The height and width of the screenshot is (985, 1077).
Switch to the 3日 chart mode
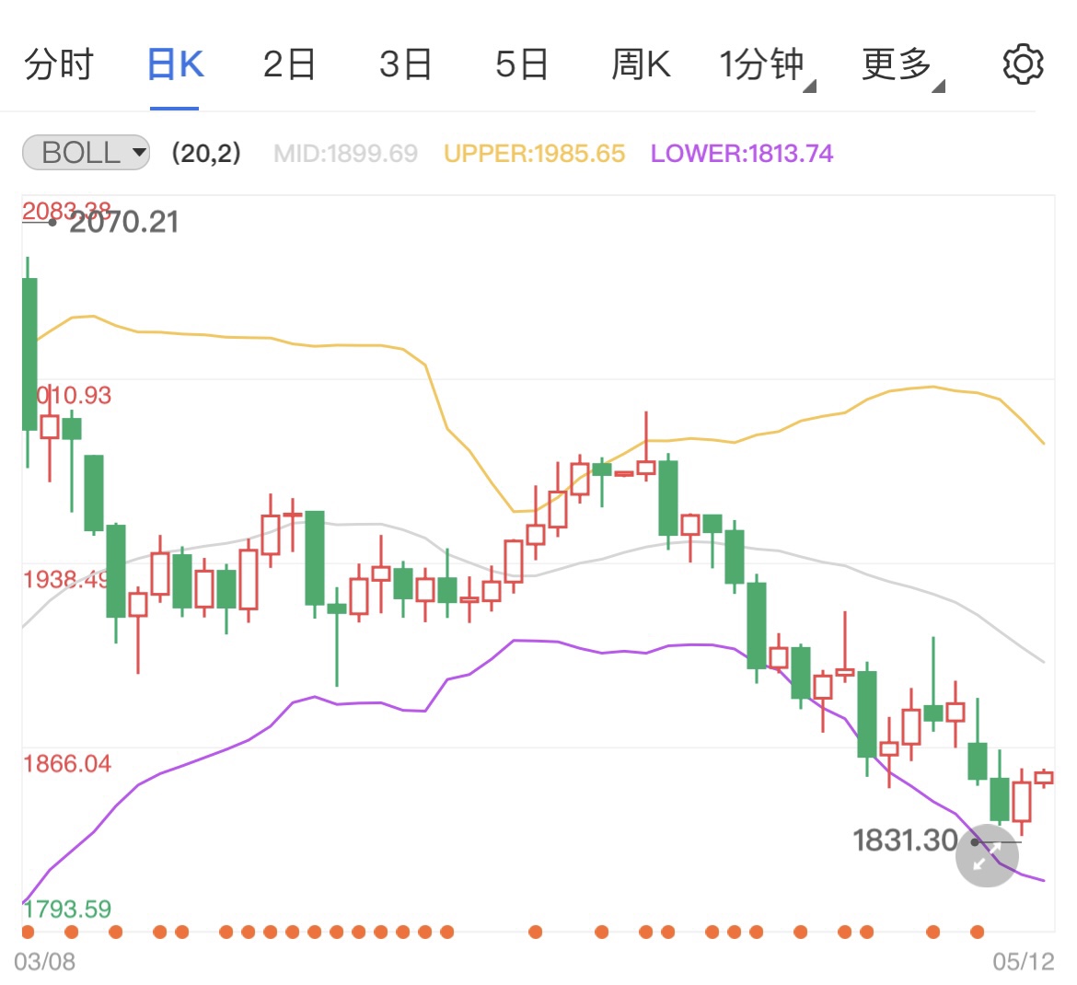click(405, 64)
